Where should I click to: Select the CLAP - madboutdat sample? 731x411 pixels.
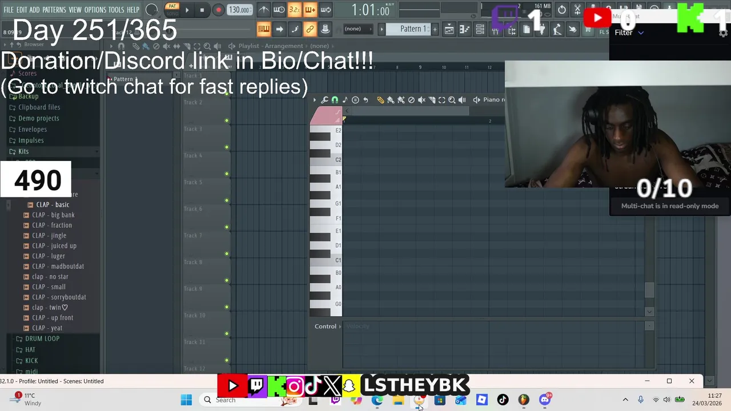click(58, 267)
